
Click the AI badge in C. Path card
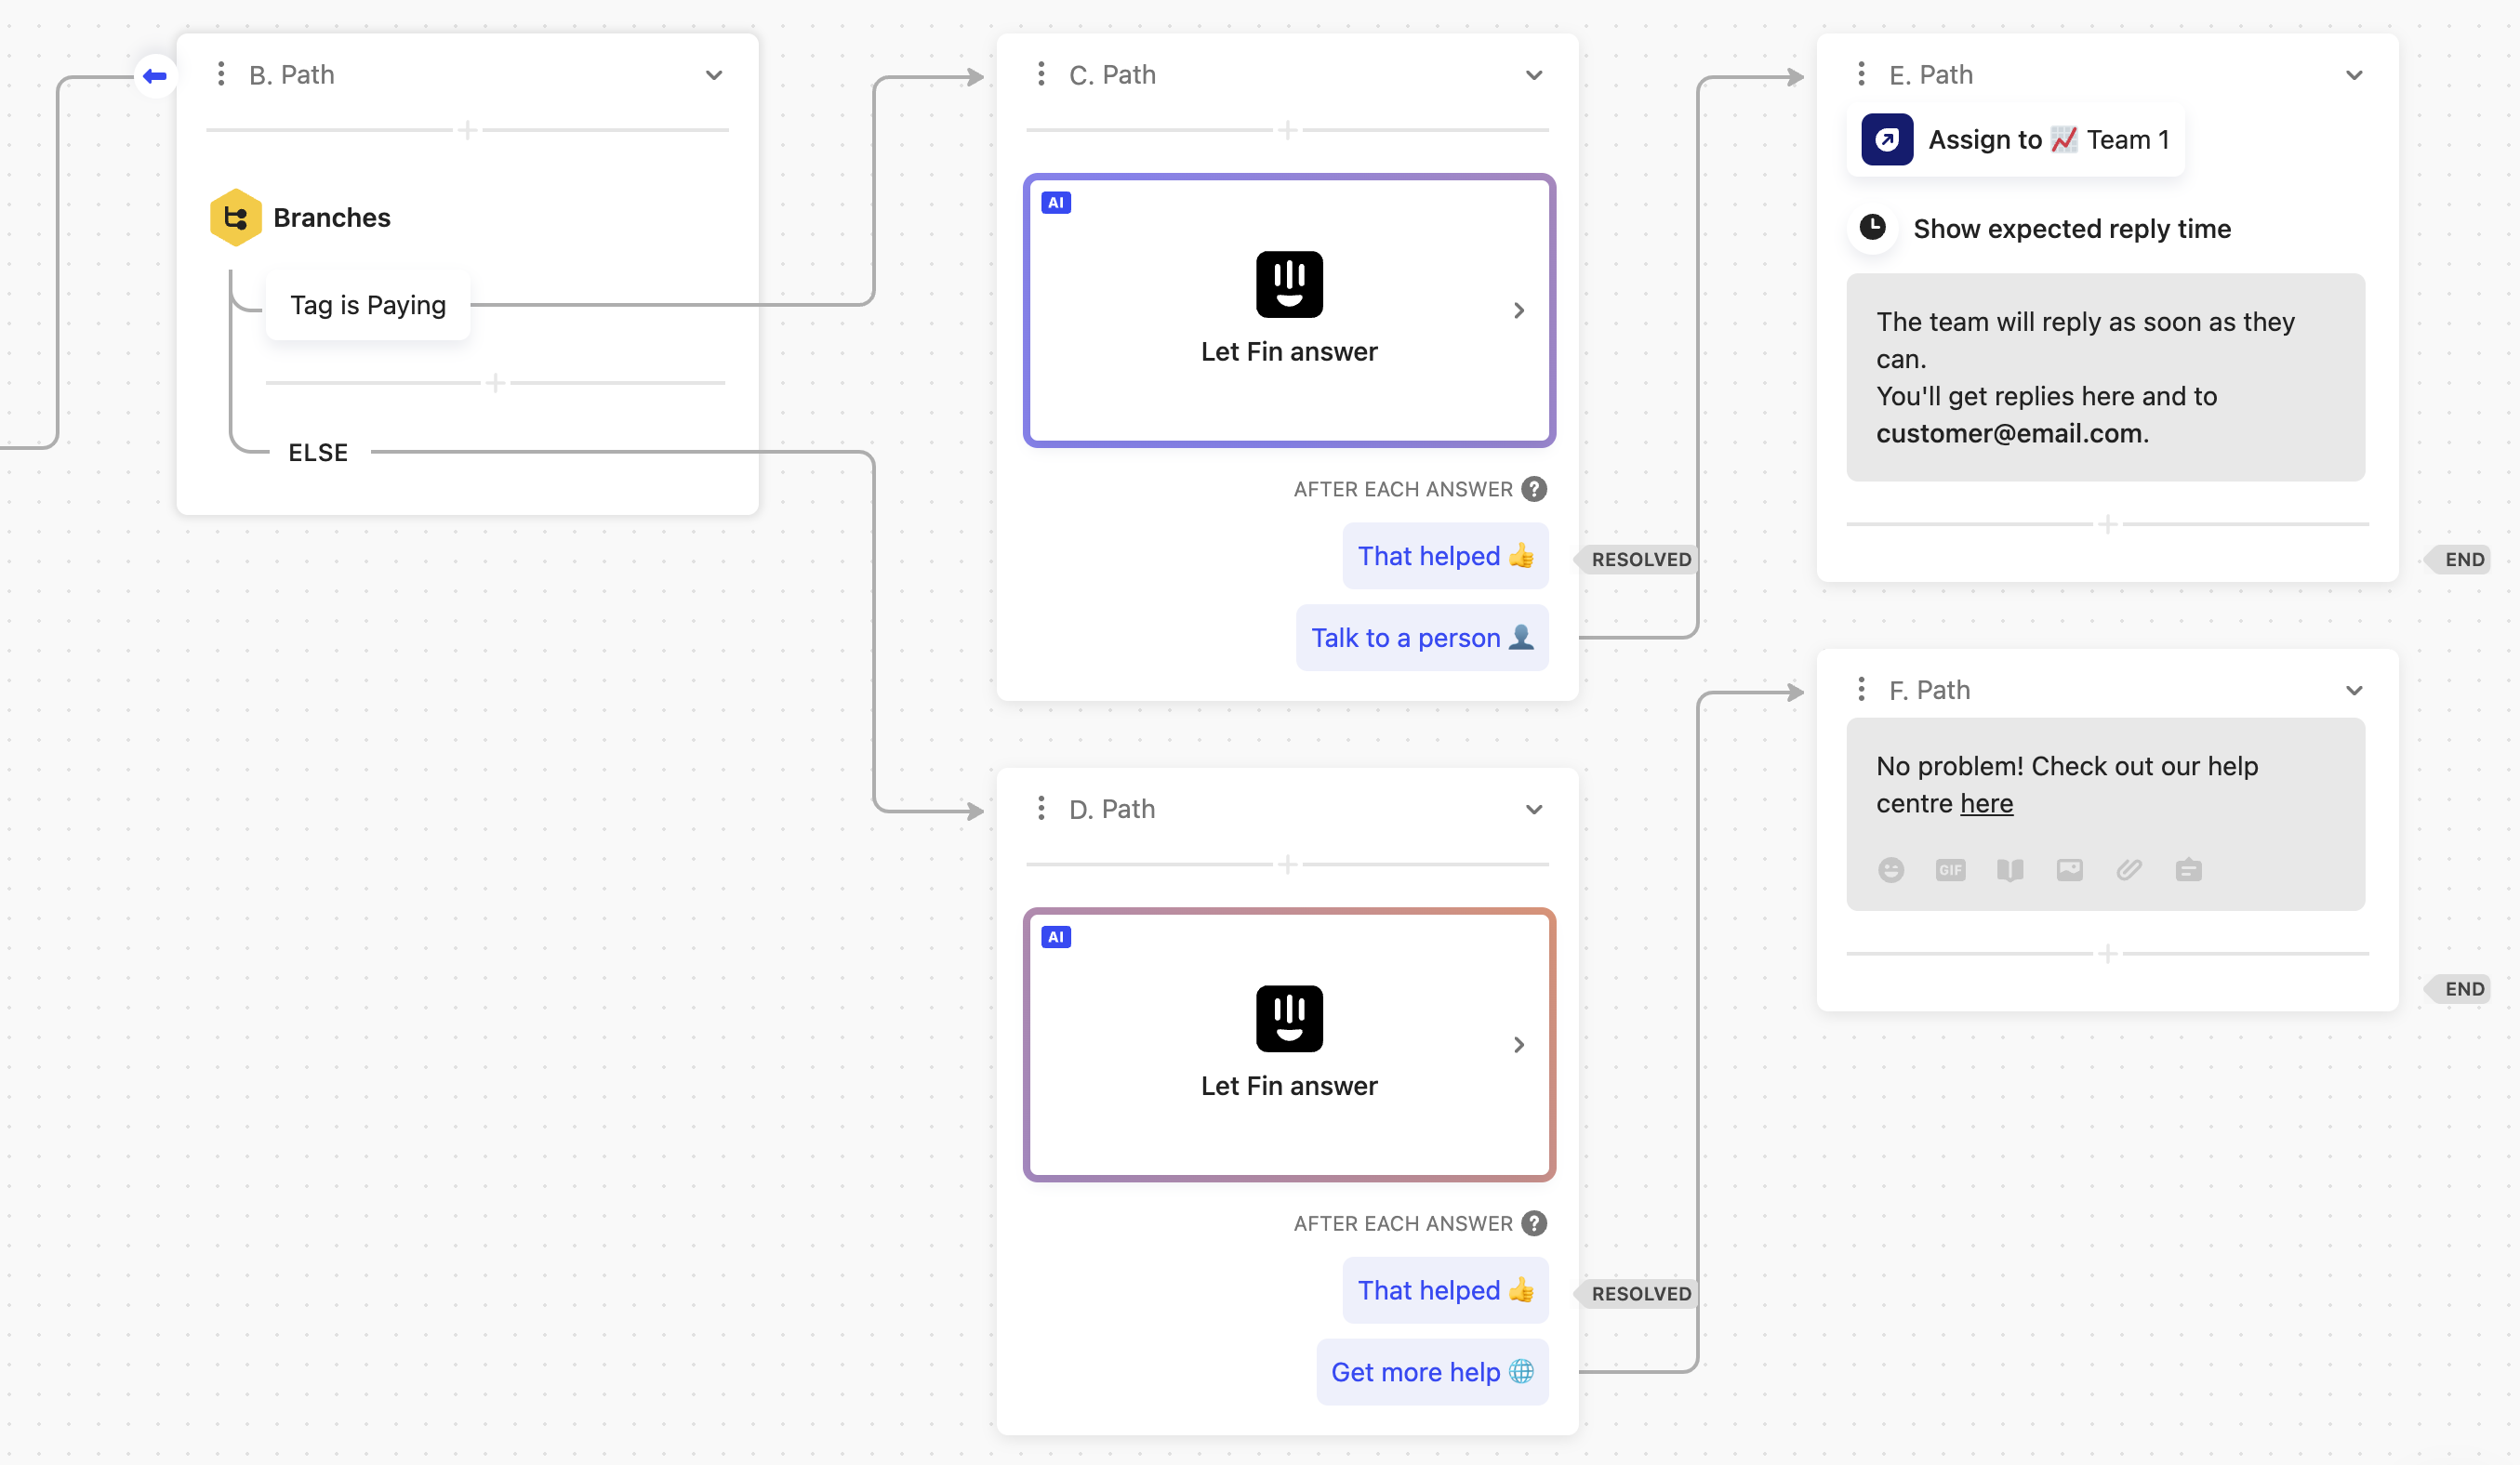pyautogui.click(x=1056, y=203)
